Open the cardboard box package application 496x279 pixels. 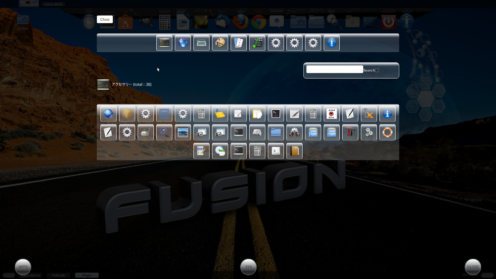[127, 114]
